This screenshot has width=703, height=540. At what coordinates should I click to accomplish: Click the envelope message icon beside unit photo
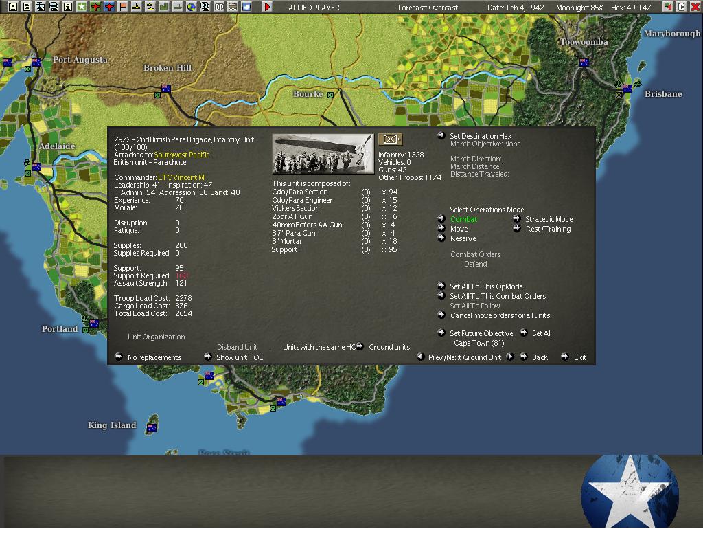tap(391, 139)
